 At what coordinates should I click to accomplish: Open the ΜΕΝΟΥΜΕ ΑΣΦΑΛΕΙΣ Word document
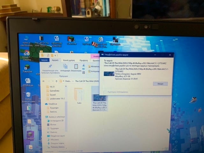(x=57, y=41)
